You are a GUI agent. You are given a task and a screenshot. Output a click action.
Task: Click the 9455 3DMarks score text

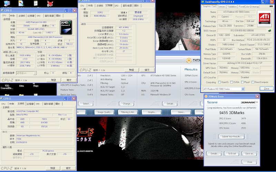tap(232, 113)
